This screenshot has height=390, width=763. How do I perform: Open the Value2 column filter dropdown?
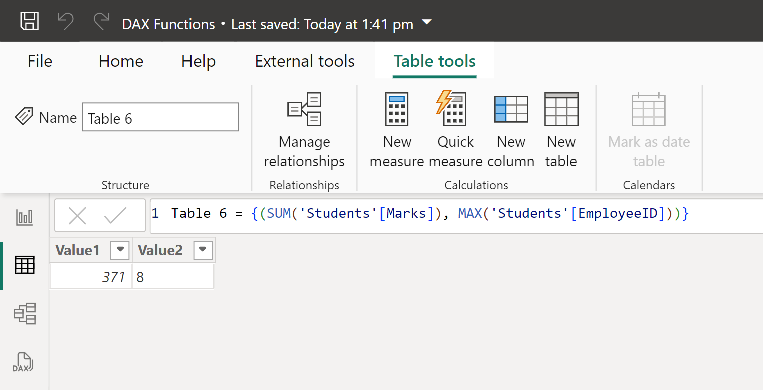203,250
